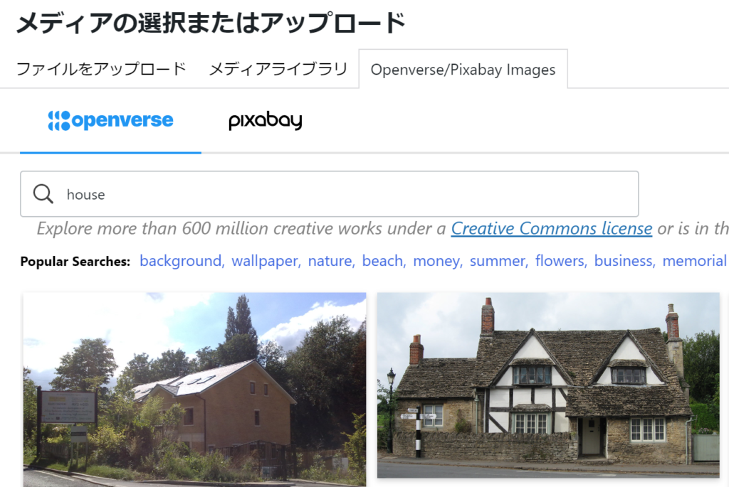Switch to the Pixabay logo tab
The height and width of the screenshot is (487, 729).
click(x=266, y=121)
